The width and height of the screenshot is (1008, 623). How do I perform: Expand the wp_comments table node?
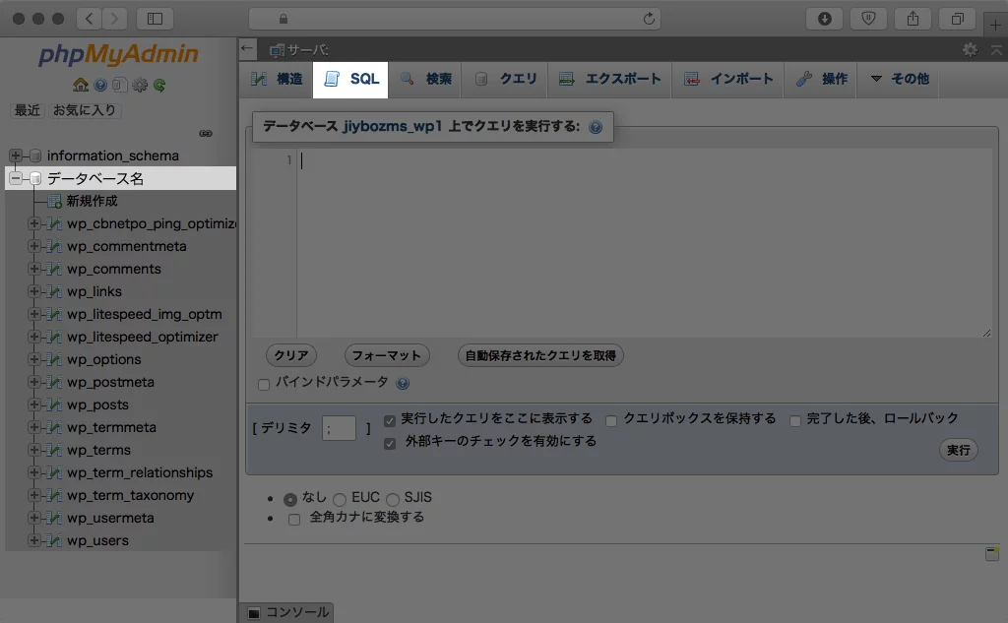(x=34, y=269)
